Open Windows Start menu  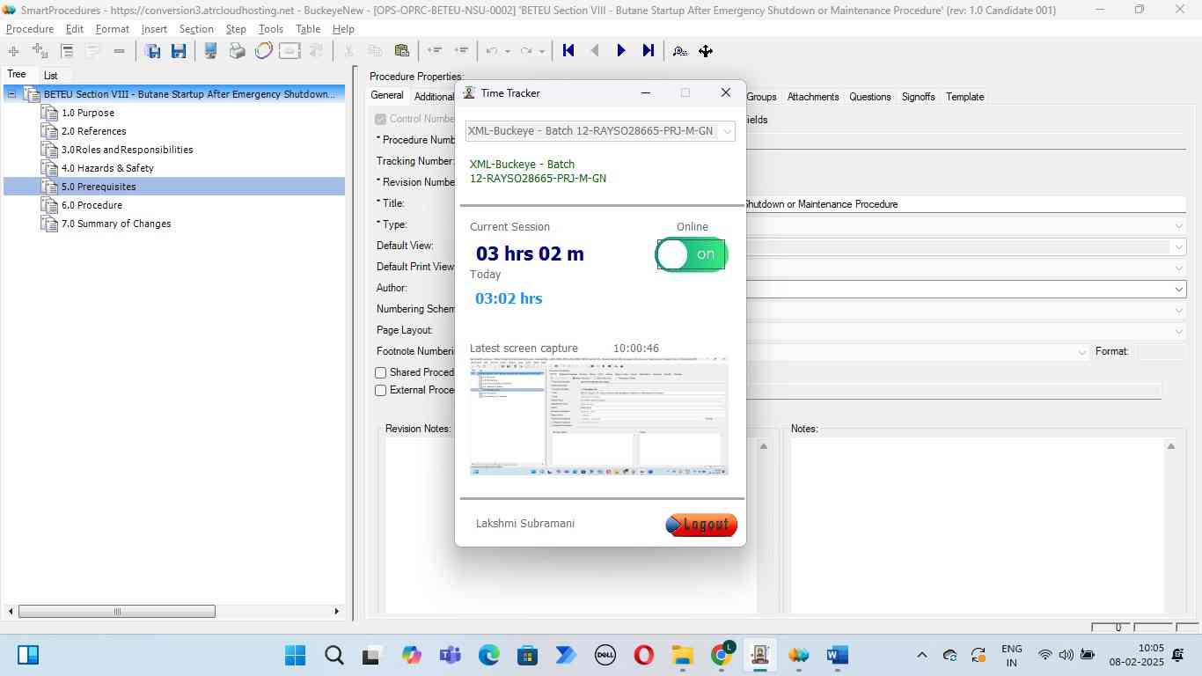296,655
